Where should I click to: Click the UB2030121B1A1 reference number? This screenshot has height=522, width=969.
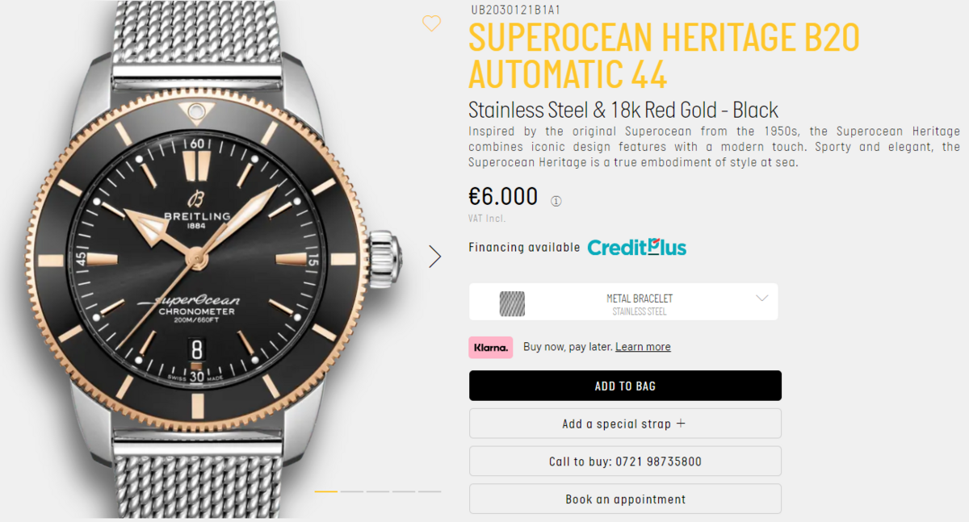pyautogui.click(x=515, y=10)
